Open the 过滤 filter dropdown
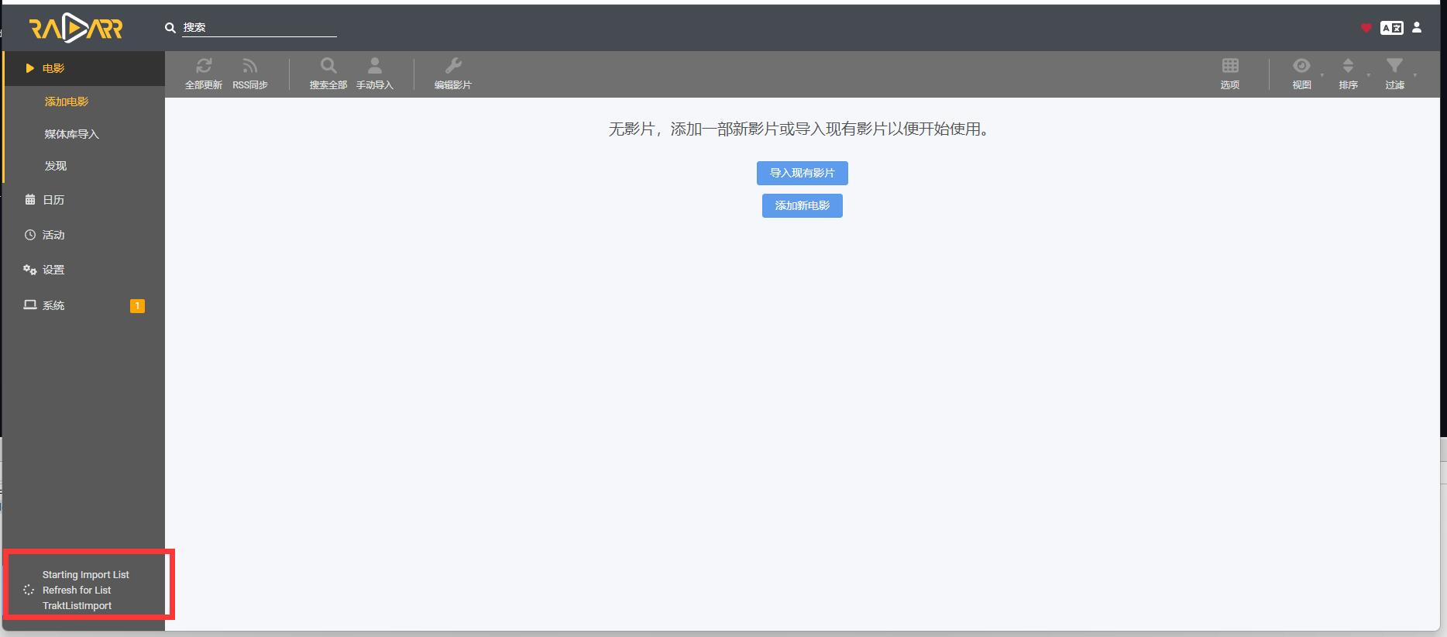This screenshot has width=1447, height=637. [x=1395, y=74]
